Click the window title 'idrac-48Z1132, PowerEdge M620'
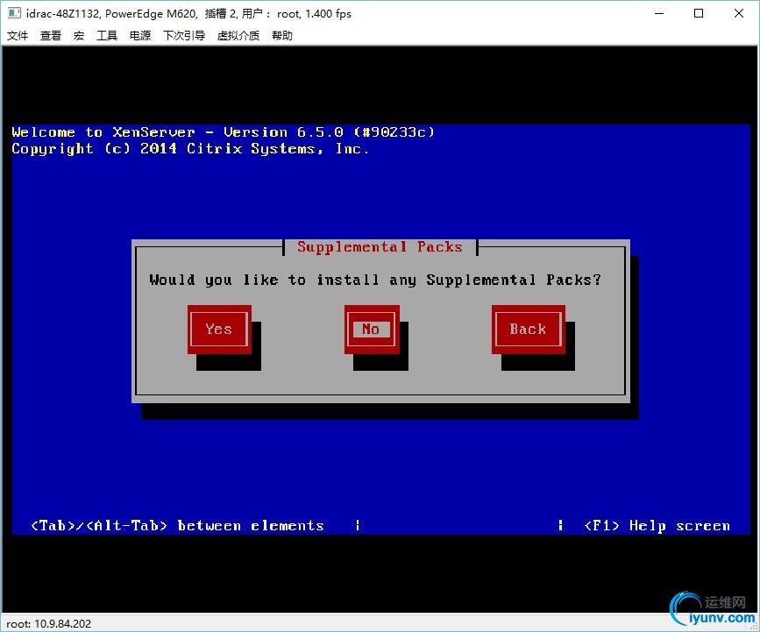Viewport: 760px width, 632px height. 111,13
